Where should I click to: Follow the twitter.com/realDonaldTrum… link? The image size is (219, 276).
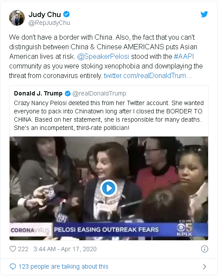click(148, 76)
